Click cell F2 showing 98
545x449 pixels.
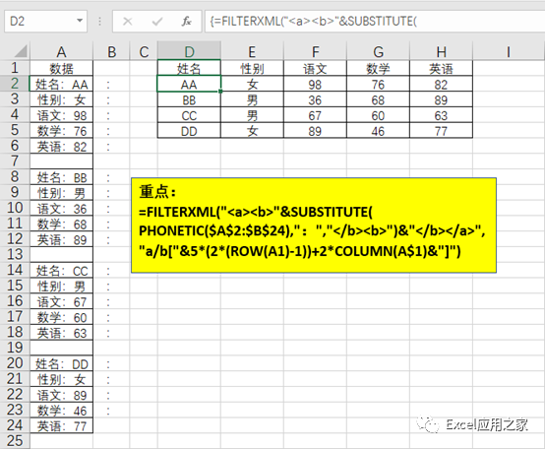[x=315, y=84]
